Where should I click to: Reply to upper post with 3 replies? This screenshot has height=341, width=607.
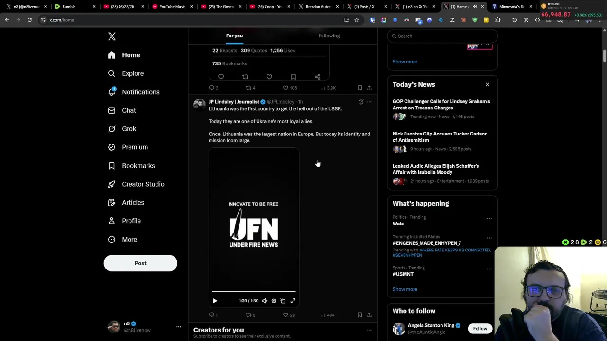[x=212, y=88]
